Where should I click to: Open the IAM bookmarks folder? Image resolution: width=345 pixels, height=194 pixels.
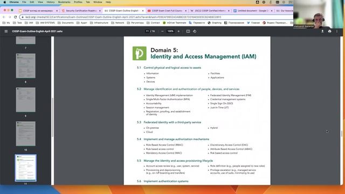[x=29, y=23]
